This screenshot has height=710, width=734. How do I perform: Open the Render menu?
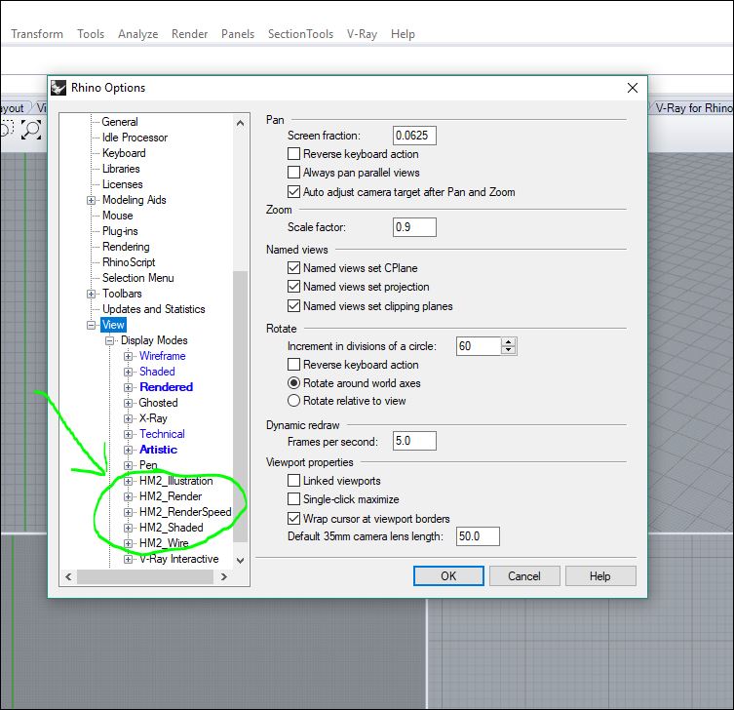click(189, 34)
